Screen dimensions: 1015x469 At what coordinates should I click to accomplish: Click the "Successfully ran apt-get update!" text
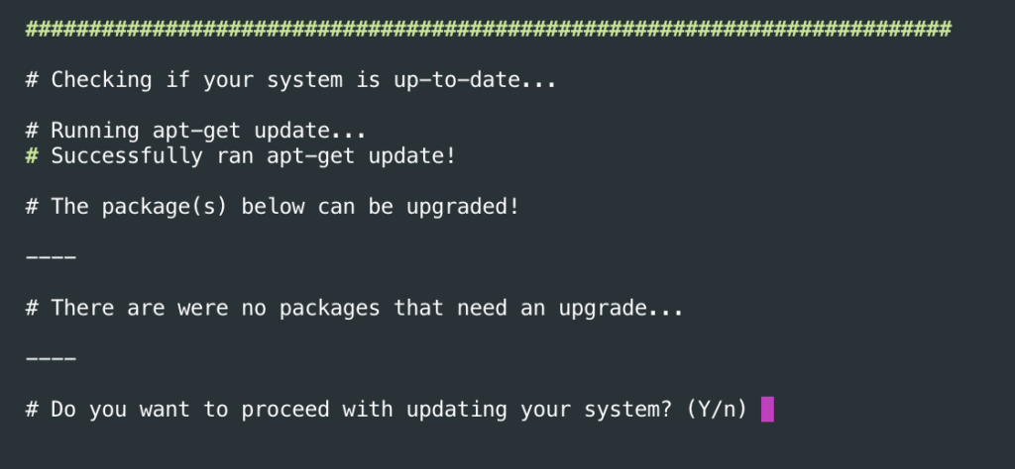tap(254, 155)
